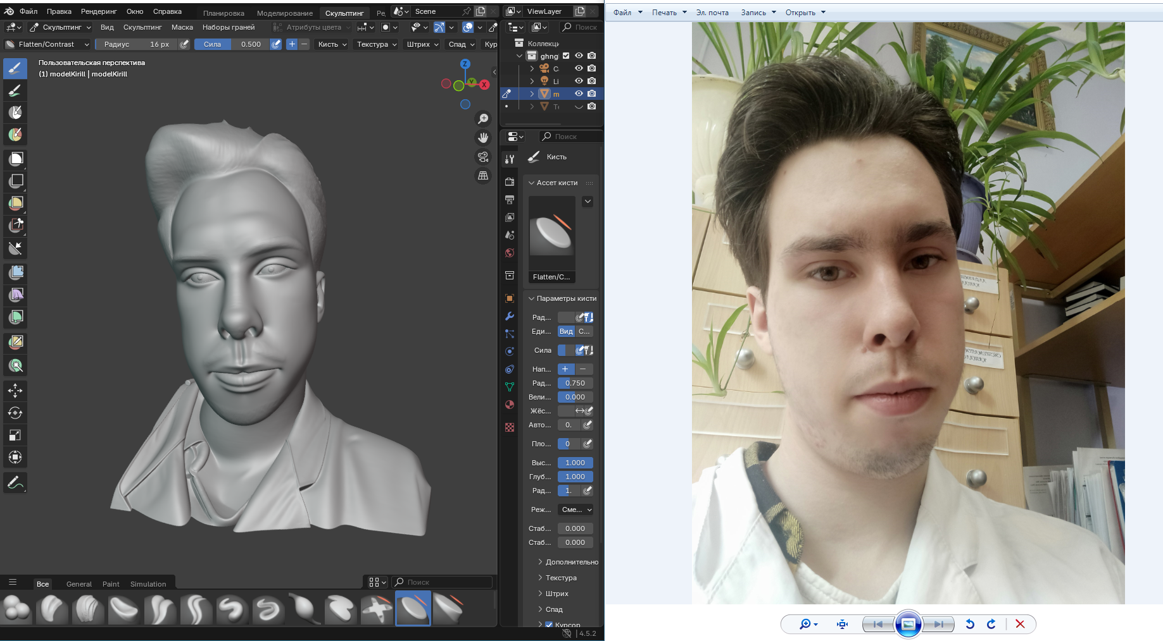The image size is (1163, 641).
Task: Hide the ghng collection with eye icon
Action: (579, 56)
